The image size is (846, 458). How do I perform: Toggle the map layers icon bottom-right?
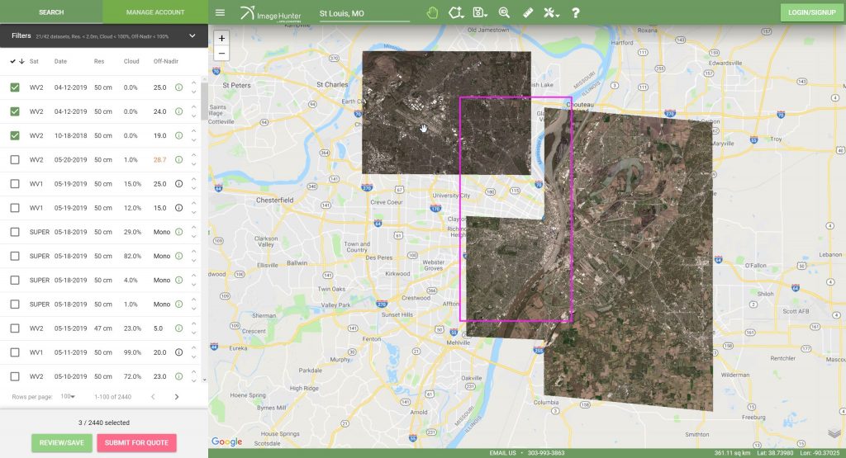point(834,434)
